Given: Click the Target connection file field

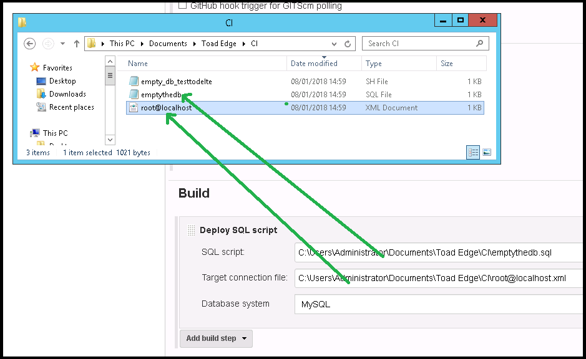Looking at the screenshot, I should [440, 278].
